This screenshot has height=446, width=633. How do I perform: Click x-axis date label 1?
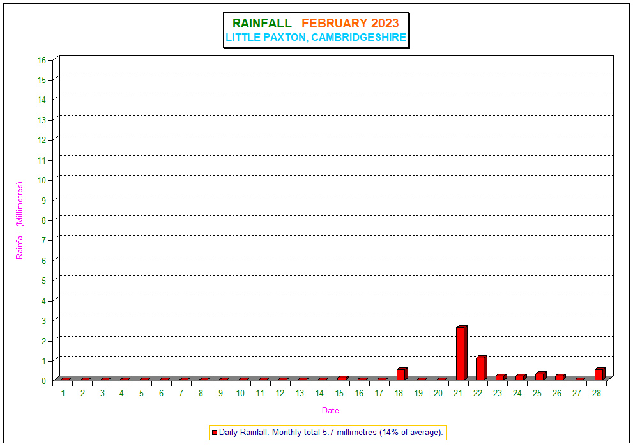pos(63,394)
